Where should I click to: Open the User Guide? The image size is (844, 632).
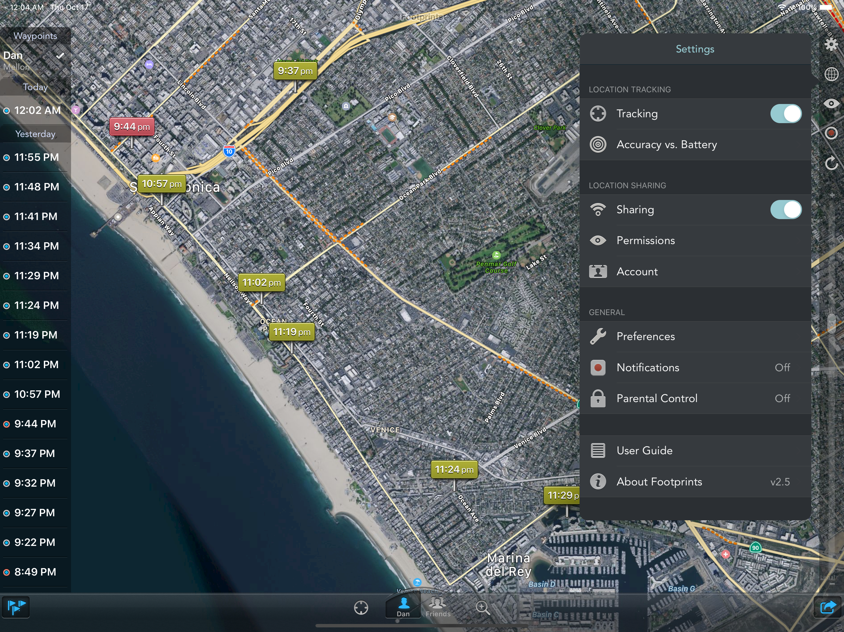coord(695,451)
